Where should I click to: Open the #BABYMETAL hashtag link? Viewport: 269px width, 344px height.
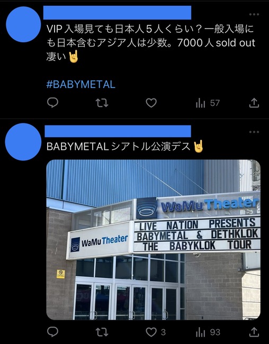(81, 84)
